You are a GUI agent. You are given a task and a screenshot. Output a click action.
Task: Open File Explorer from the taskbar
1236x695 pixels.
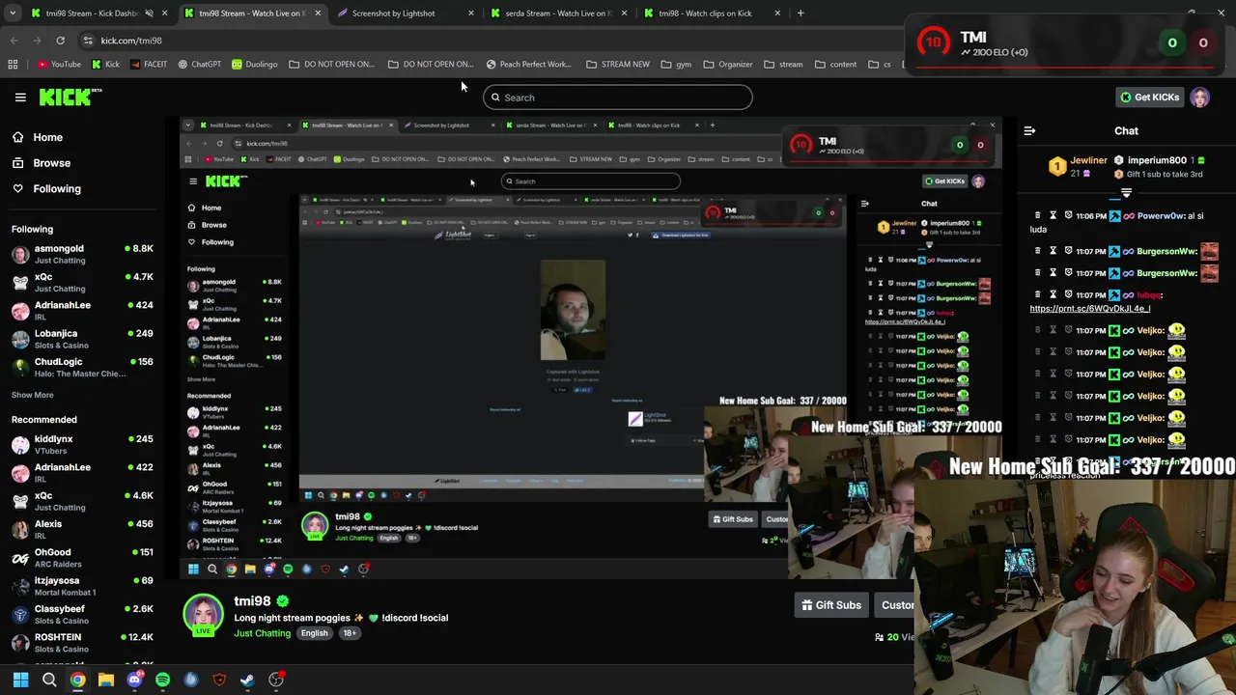[x=106, y=680]
